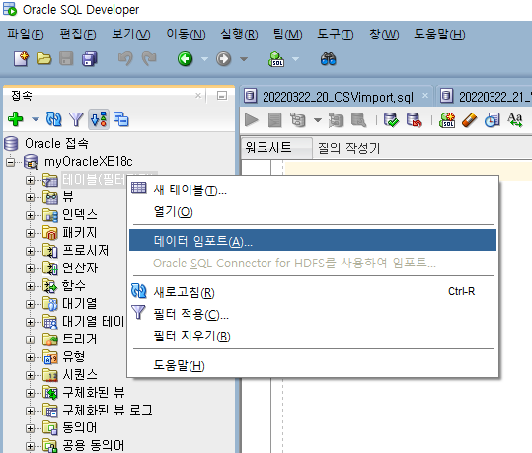The width and height of the screenshot is (532, 453).
Task: Open the 실행(R) menu
Action: click(x=239, y=34)
